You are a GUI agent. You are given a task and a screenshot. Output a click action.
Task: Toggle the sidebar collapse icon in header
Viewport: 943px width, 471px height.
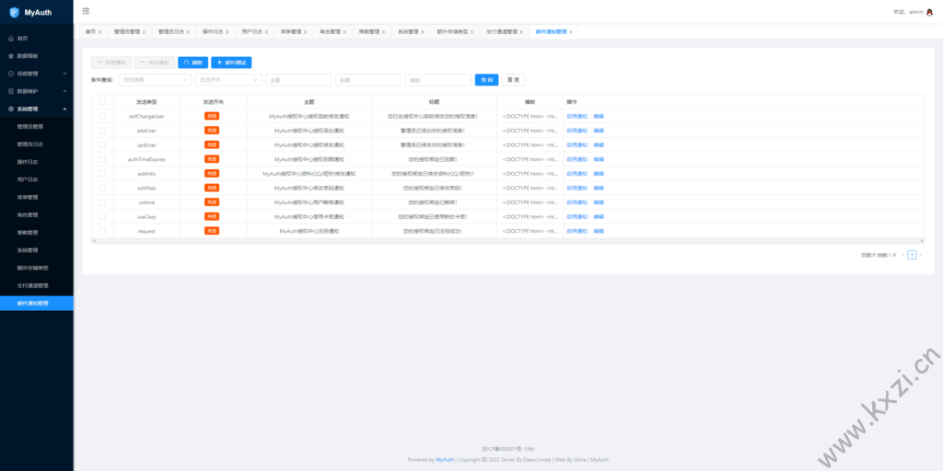(x=86, y=11)
